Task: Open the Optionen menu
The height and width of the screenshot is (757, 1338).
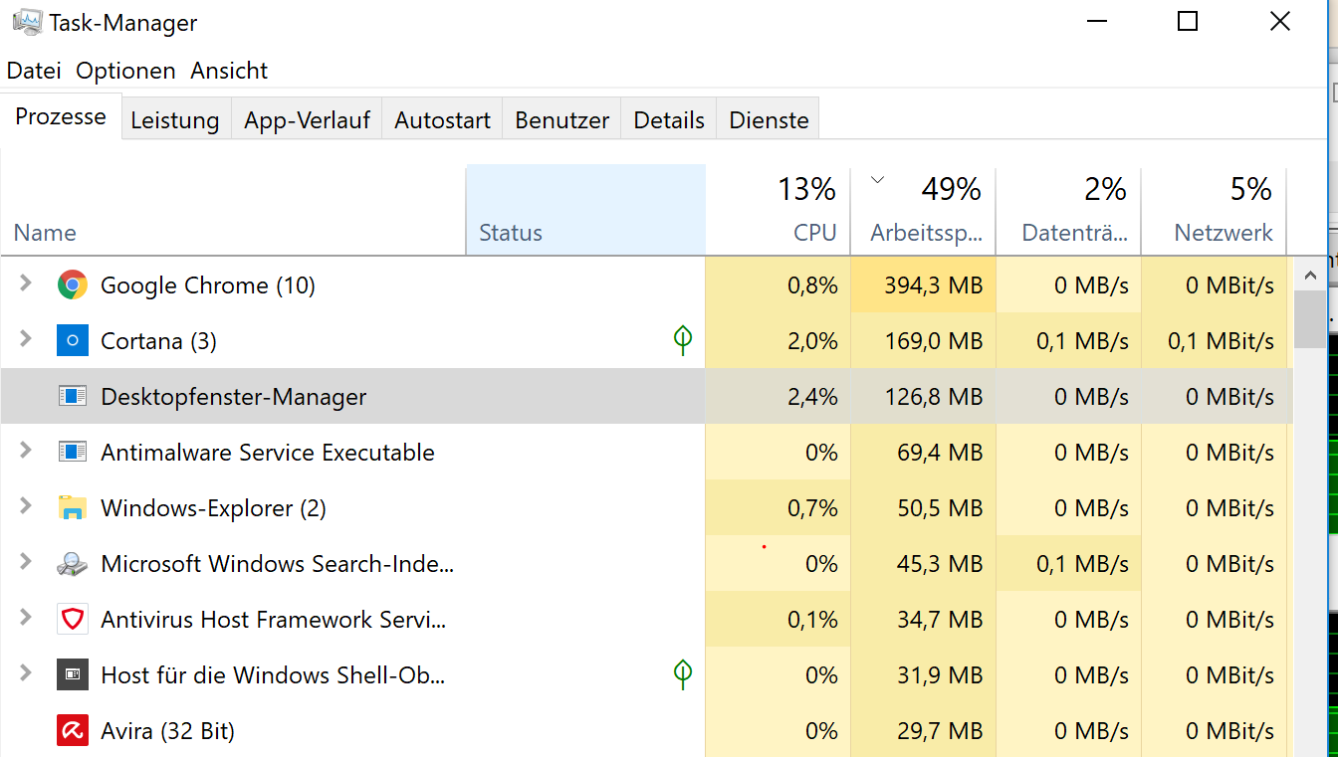Action: pos(125,71)
